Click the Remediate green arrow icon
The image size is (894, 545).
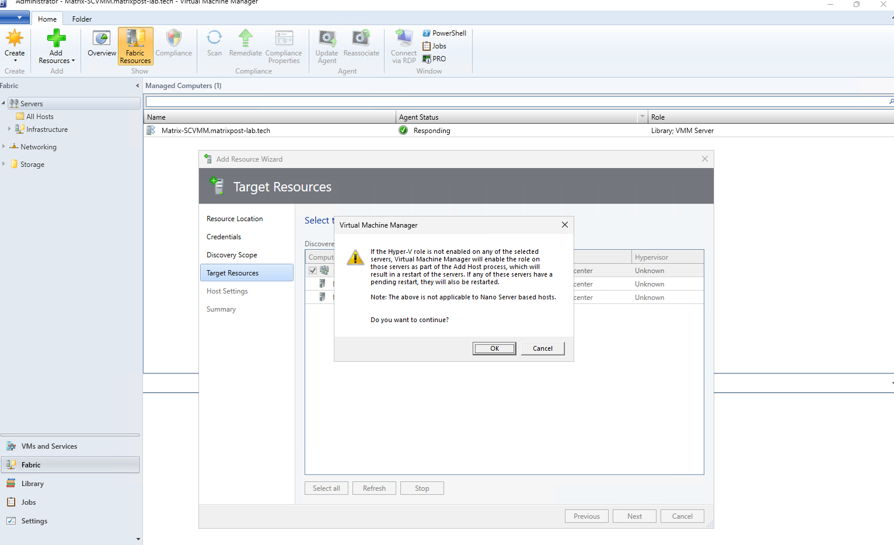click(246, 39)
